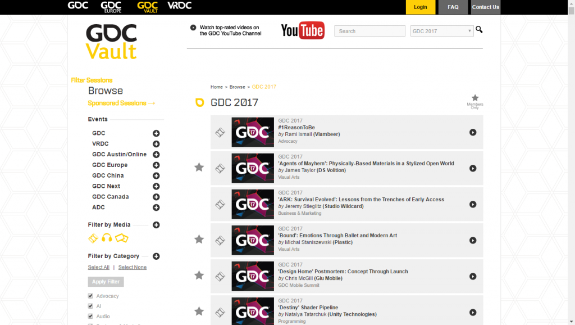Expand the GDC China events
Viewport: 575px width, 325px height.
[x=156, y=176]
